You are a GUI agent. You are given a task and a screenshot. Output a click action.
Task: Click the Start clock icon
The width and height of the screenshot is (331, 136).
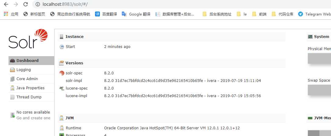pyautogui.click(x=62, y=47)
